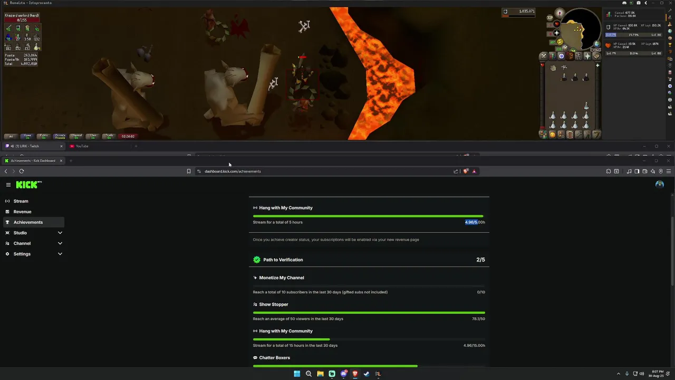Click the Discord icon in RuneLite title bar
Screen dimensions: 675x380
pos(624,3)
